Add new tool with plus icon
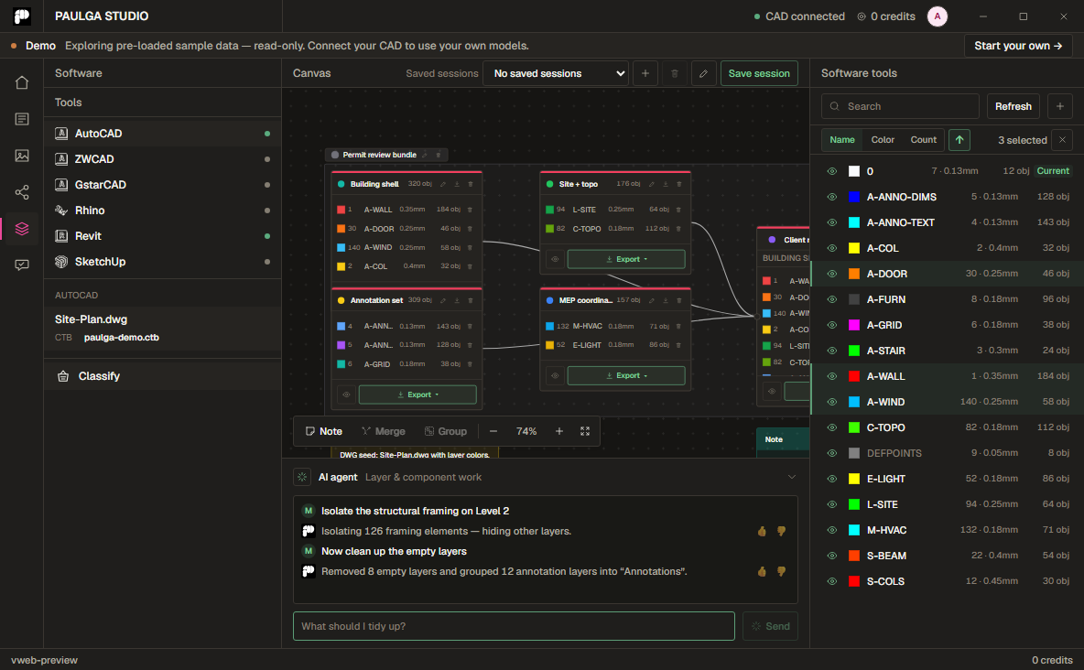The width and height of the screenshot is (1084, 670). (1060, 106)
